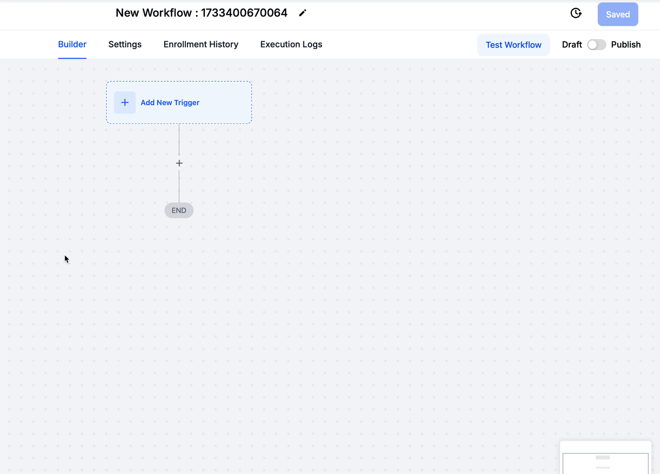The image size is (660, 474).
Task: Switch to the Builder tab
Action: 72,44
